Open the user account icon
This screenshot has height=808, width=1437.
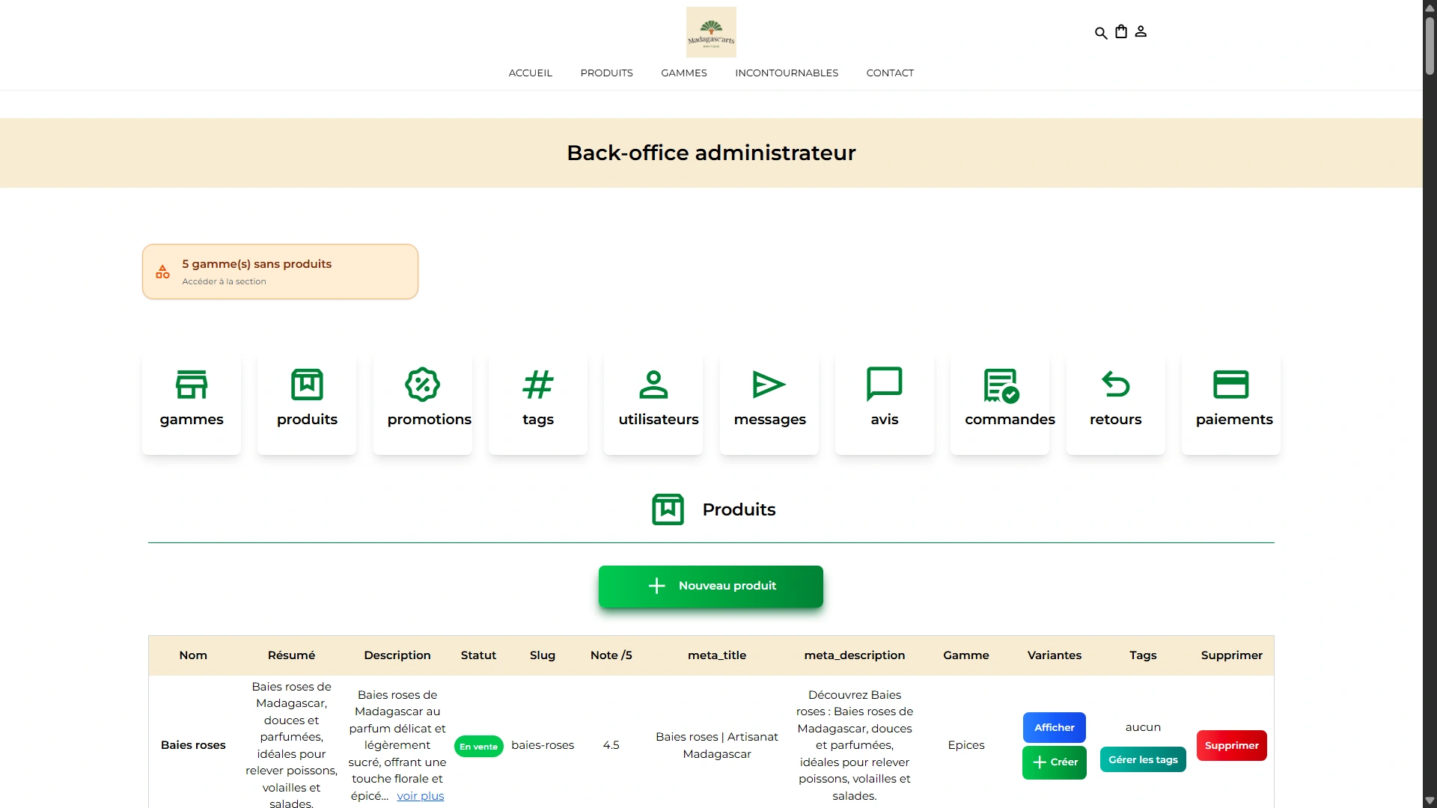click(1141, 31)
